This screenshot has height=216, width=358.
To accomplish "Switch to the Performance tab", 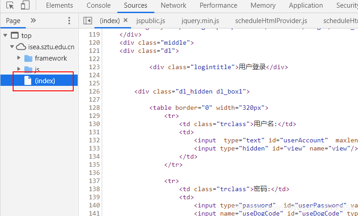I will click(218, 6).
